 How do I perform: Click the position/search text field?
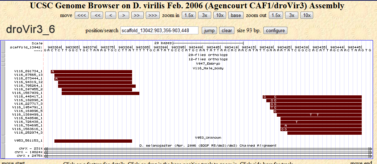point(159,30)
